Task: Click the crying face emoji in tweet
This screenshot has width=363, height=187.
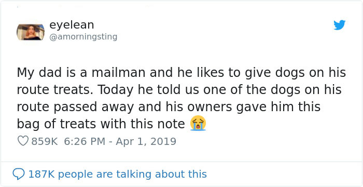Action: 198,123
